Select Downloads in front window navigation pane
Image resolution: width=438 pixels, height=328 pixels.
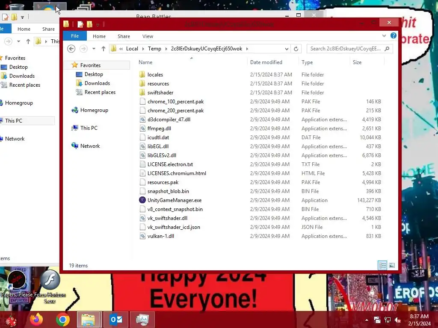pos(97,83)
